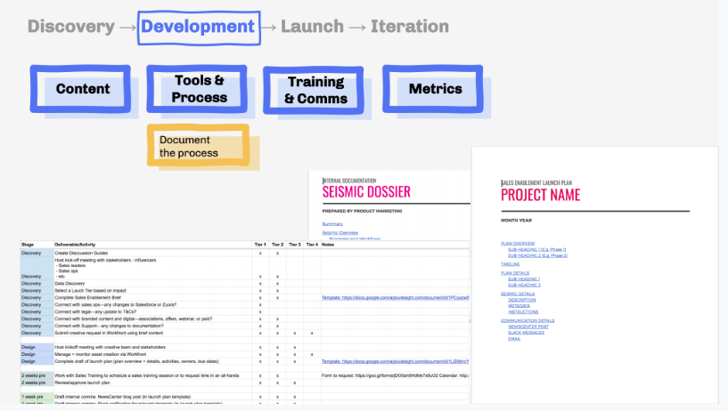
Task: Open the SLACK MESSAGES link
Action: tap(526, 333)
